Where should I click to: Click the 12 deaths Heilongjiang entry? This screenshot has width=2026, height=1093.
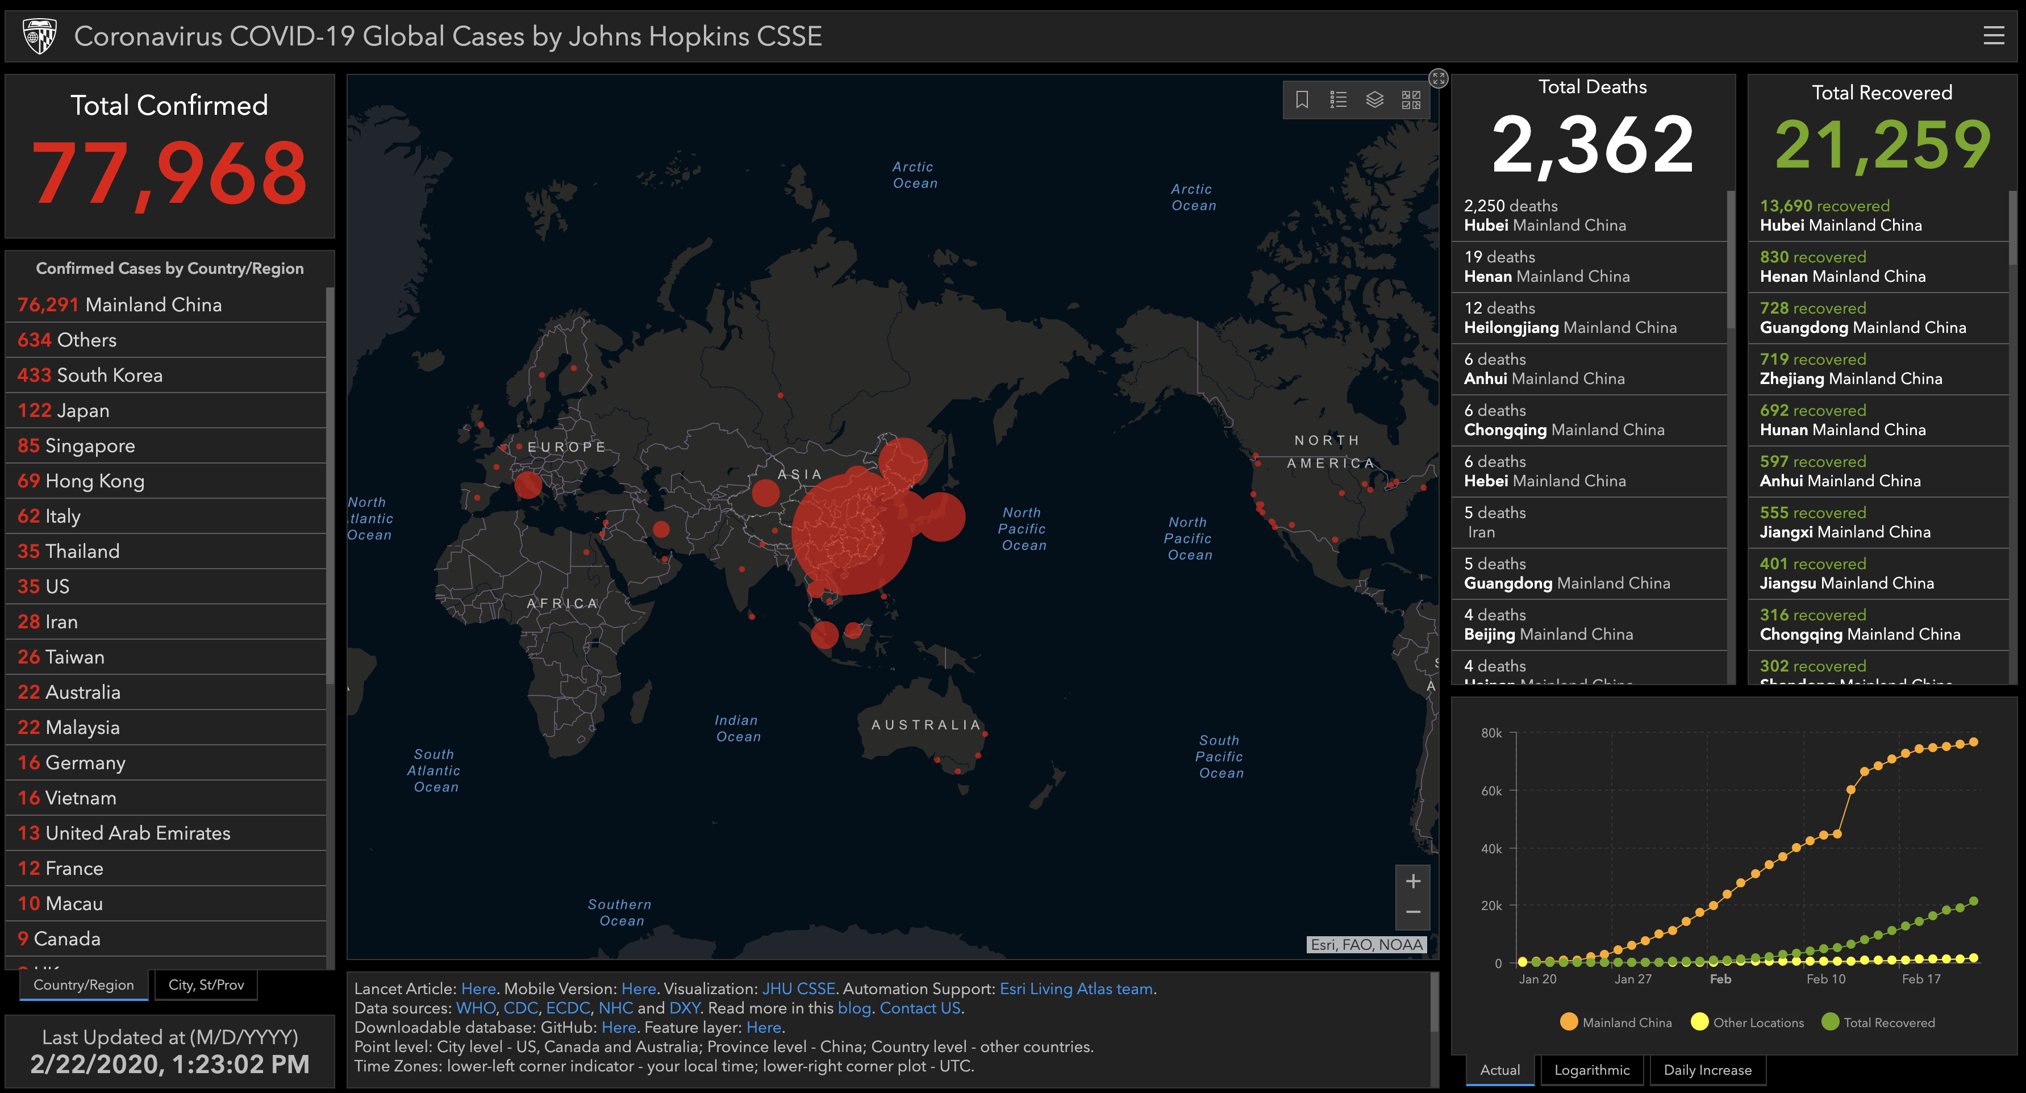1589,318
